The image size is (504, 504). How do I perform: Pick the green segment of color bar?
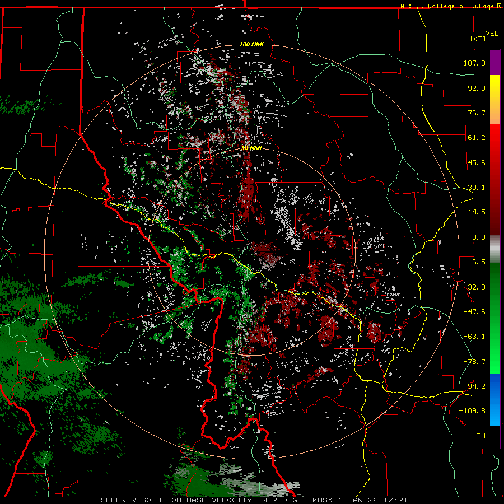point(494,318)
